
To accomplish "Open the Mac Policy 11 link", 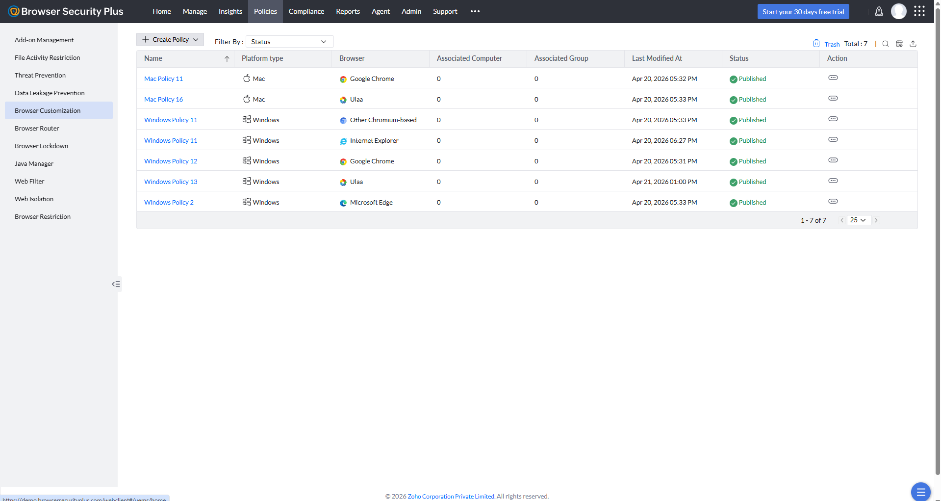I will pos(163,79).
